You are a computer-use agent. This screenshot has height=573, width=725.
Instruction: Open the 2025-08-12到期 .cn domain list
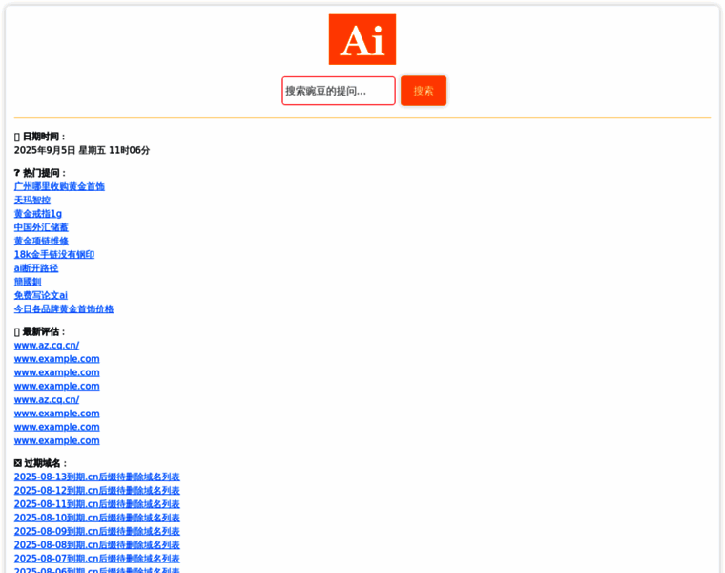coord(96,490)
